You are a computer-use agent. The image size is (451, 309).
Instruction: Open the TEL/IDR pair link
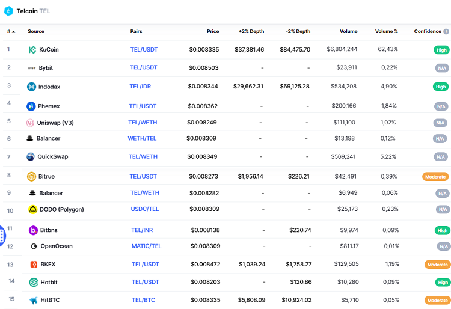point(140,87)
